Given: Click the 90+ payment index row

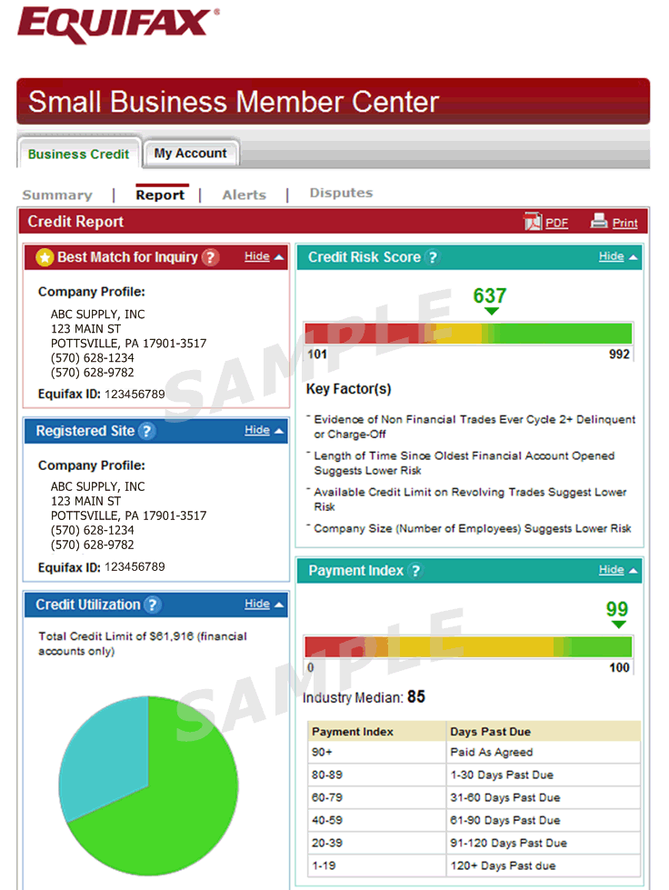Looking at the screenshot, I should tap(474, 752).
